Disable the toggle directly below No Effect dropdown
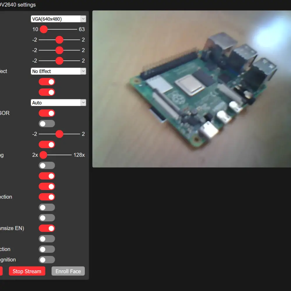 pyautogui.click(x=47, y=82)
